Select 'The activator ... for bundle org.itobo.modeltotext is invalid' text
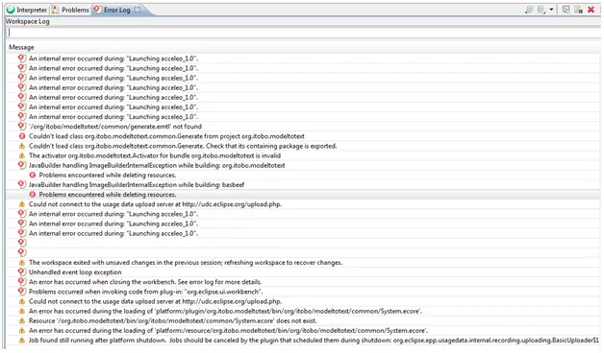604x353 pixels. [x=155, y=155]
